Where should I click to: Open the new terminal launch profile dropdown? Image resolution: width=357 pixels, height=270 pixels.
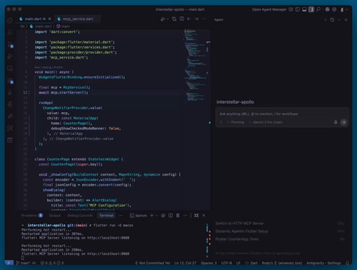click(156, 216)
